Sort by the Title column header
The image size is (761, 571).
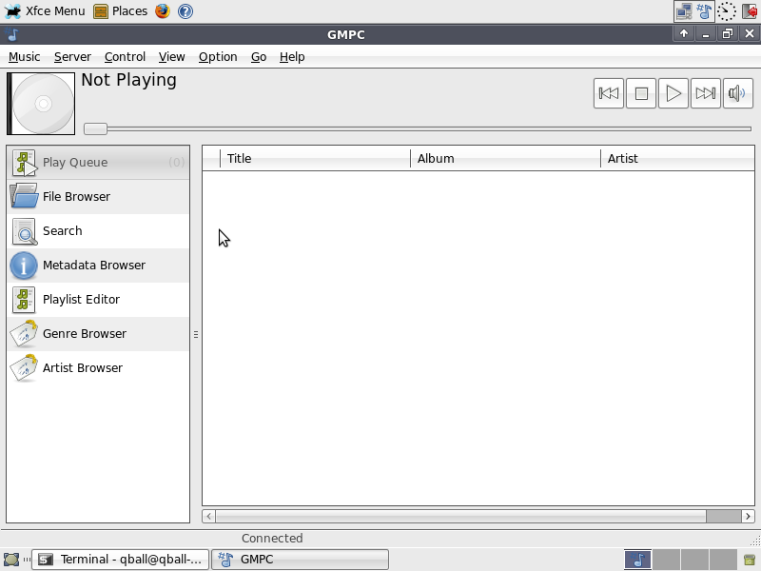point(315,159)
